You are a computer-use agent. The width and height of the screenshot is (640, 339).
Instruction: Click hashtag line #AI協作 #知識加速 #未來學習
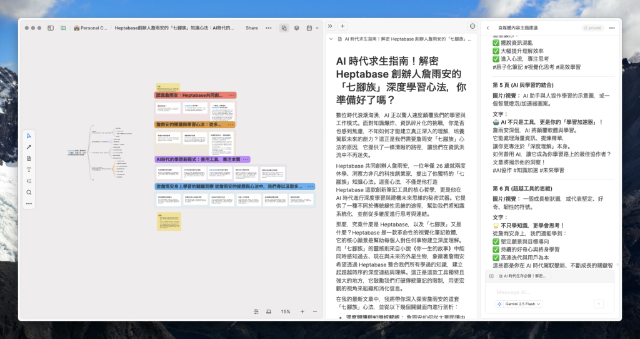pos(528,170)
